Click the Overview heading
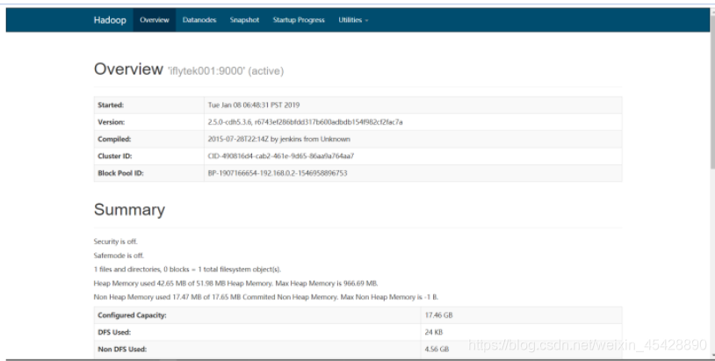This screenshot has height=361, width=715. [x=128, y=69]
